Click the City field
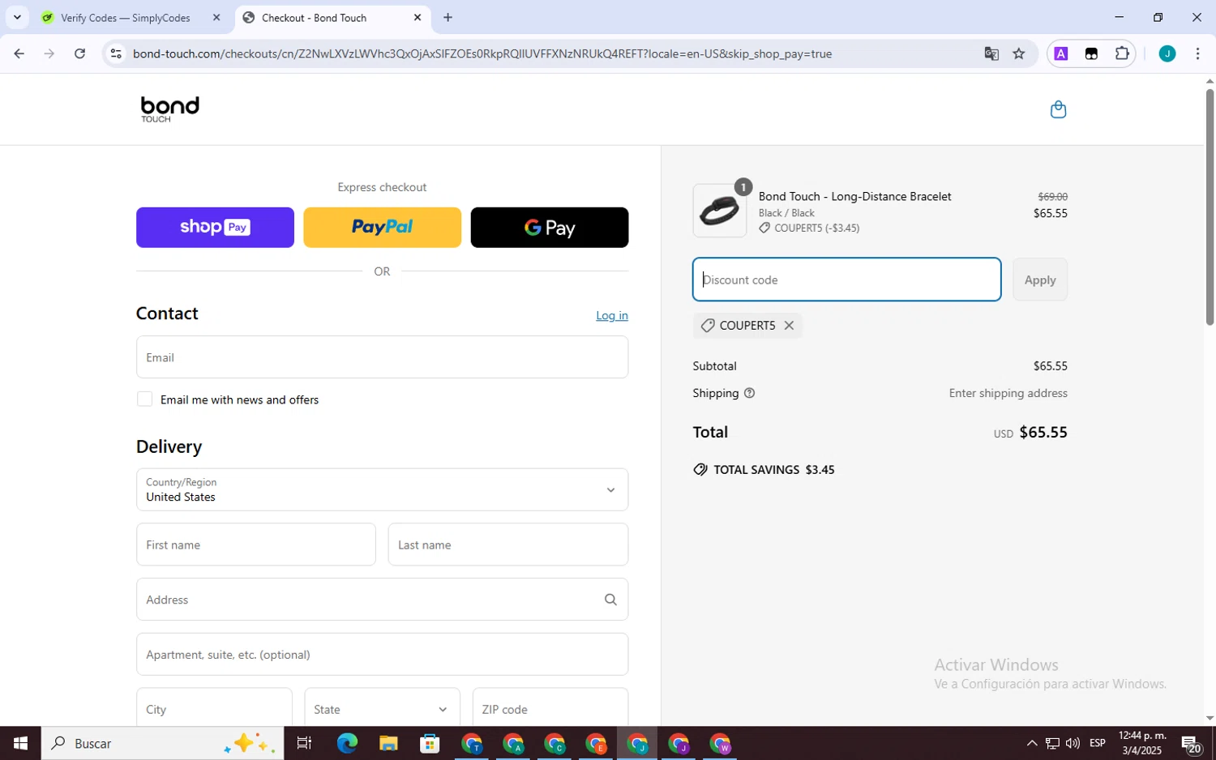1216x760 pixels. 214,707
